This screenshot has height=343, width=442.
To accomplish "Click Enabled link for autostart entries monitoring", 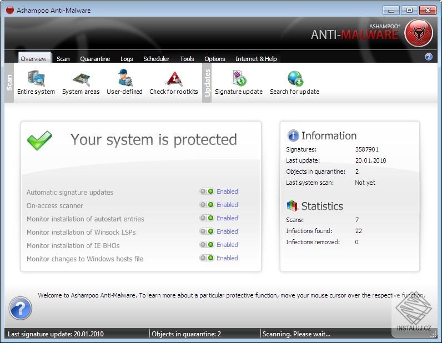I will point(227,218).
